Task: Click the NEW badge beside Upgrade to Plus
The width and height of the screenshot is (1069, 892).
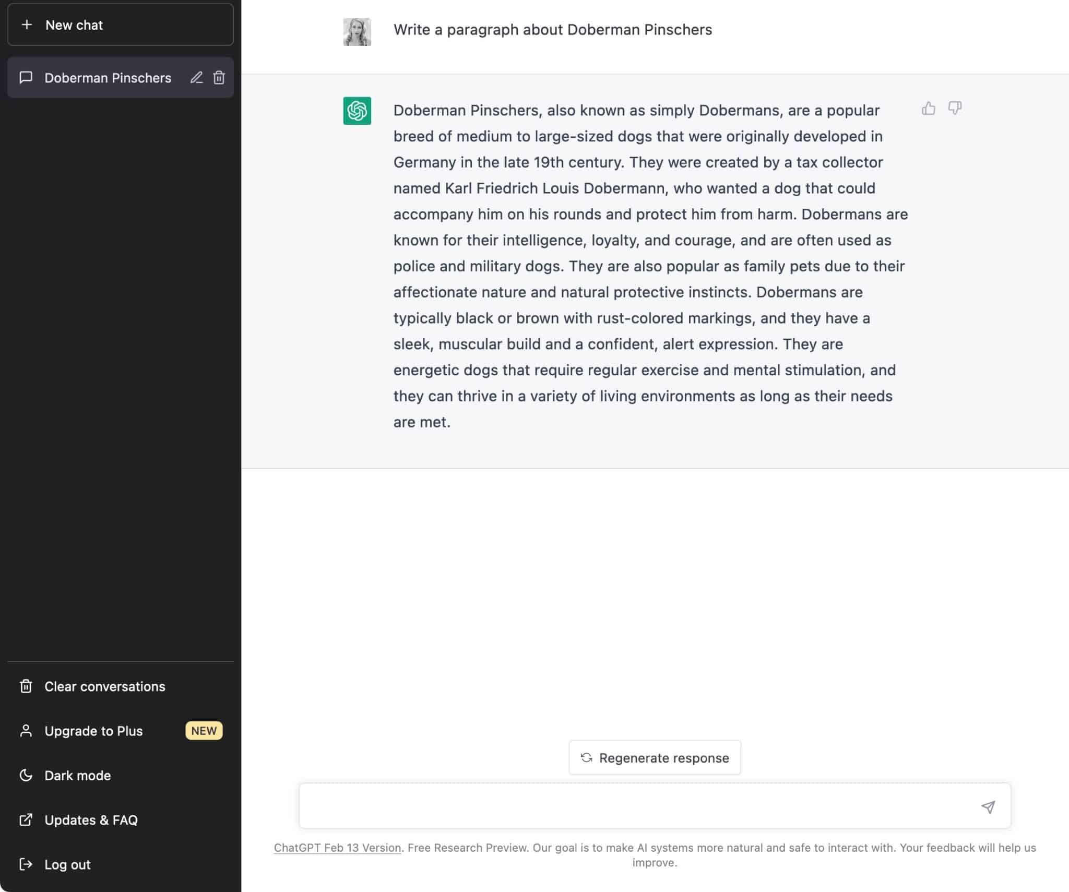Action: (x=204, y=731)
